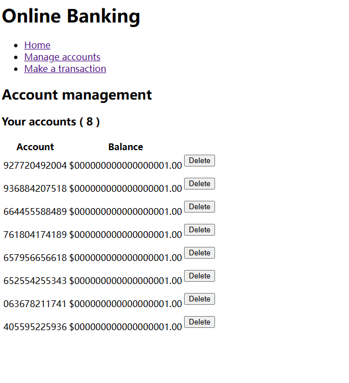Delete account 652554255343
The image size is (349, 383).
coord(199,276)
